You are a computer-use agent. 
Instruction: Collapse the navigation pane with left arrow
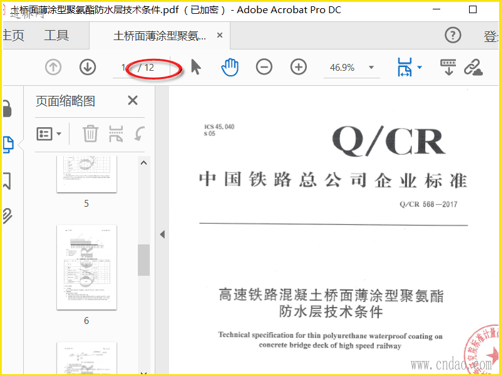point(162,234)
